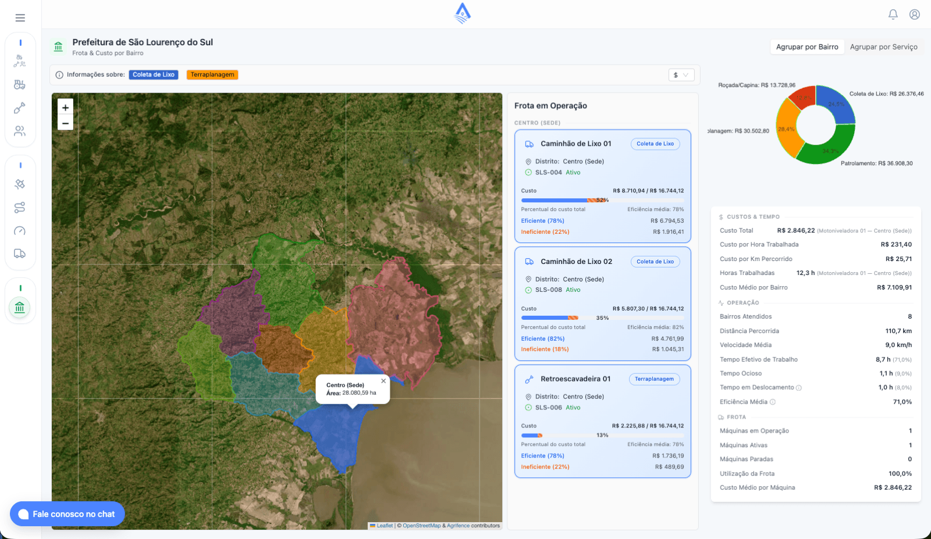The image size is (931, 539).
Task: Click info icon next to Tempo em Deslocamento
Action: 799,388
